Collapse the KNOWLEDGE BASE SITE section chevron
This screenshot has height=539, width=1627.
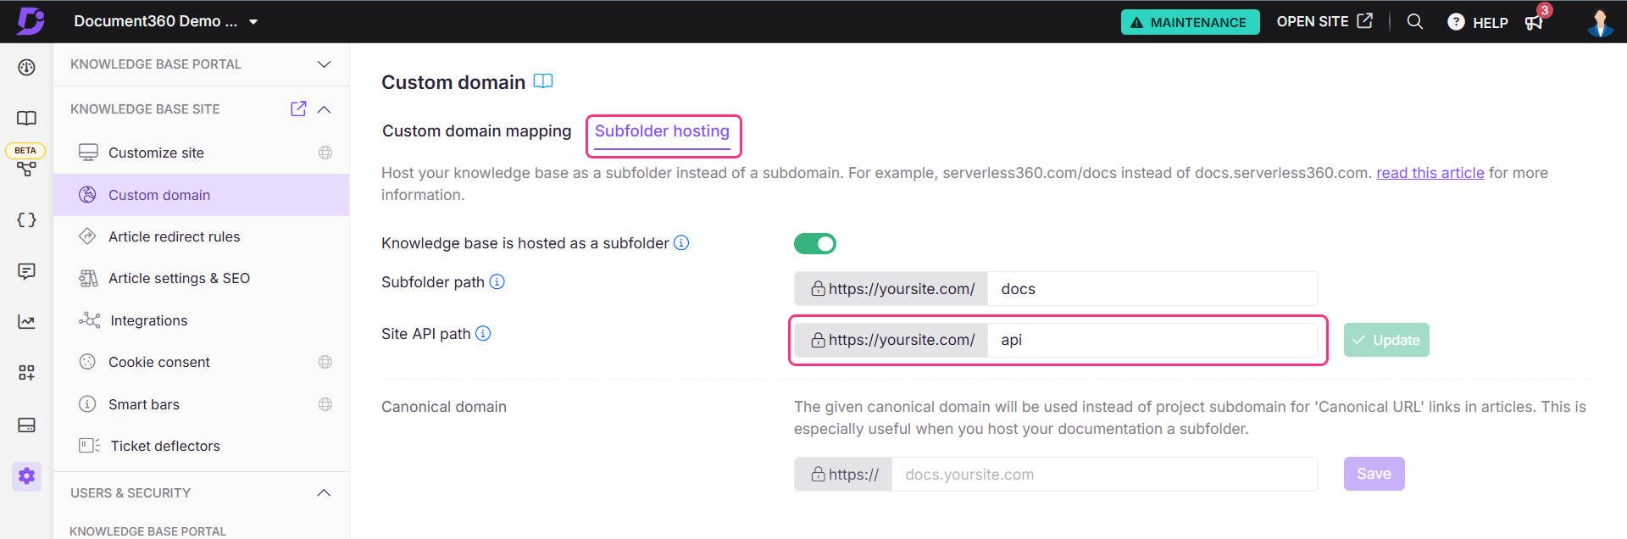[324, 109]
